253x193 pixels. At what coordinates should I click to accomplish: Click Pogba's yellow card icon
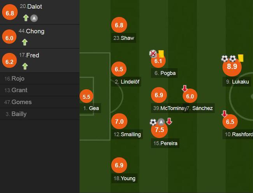(161, 54)
